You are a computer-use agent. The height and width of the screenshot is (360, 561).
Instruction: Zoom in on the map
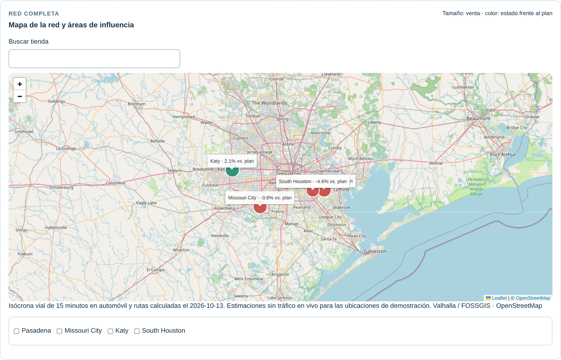20,84
